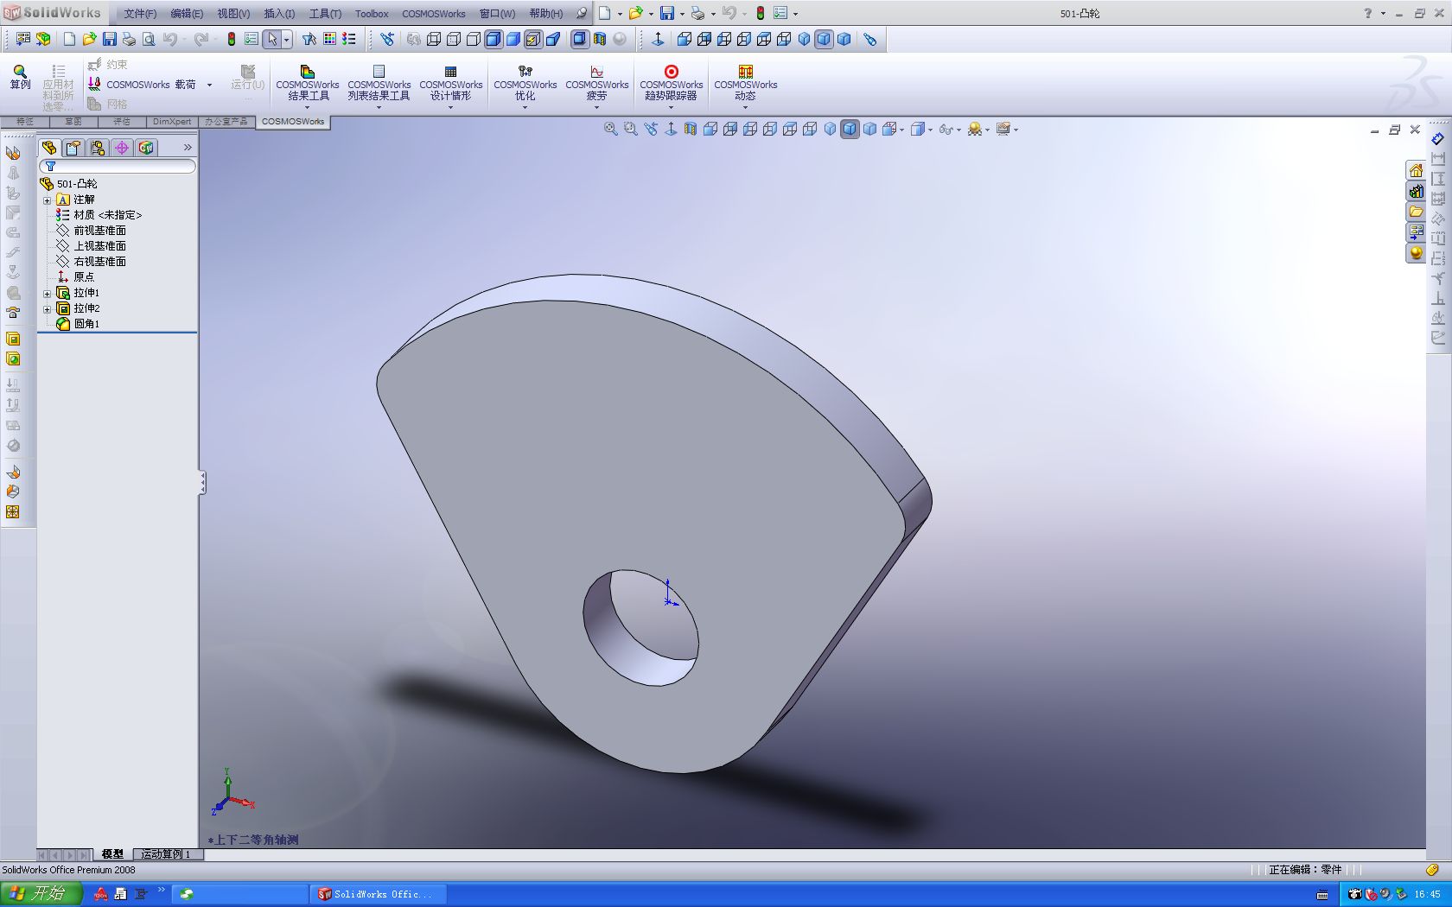Select the 圆角1 fillet feature
The height and width of the screenshot is (907, 1452).
tap(78, 324)
